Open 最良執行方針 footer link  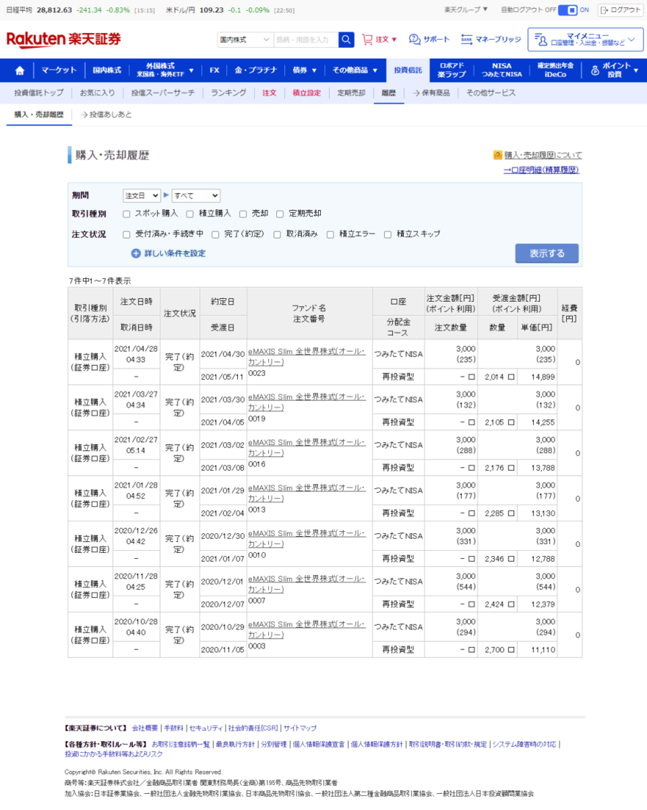click(x=235, y=745)
